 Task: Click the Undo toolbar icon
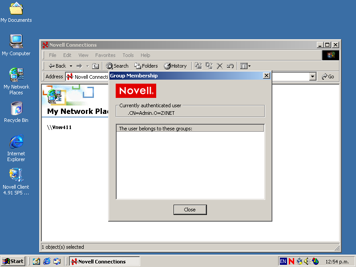230,66
